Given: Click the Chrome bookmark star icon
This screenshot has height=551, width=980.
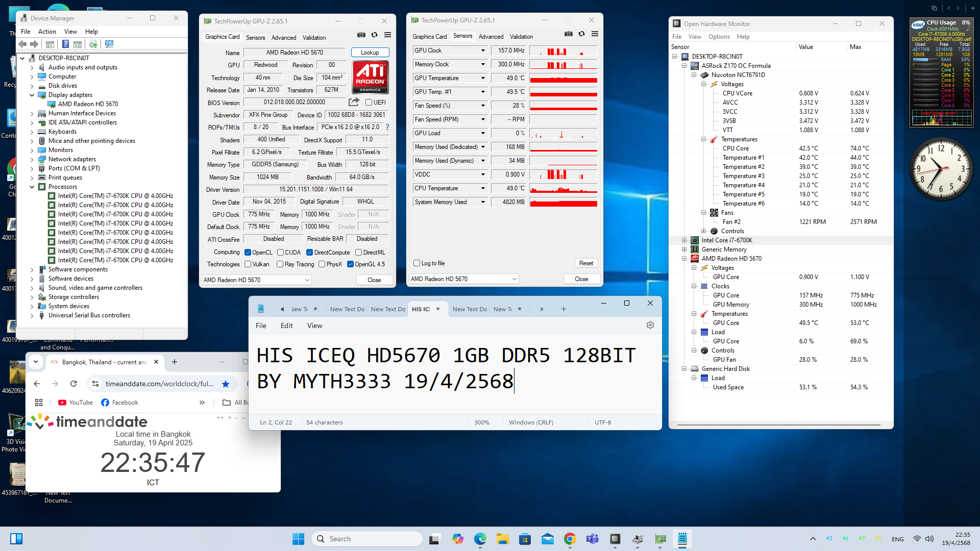Looking at the screenshot, I should (226, 384).
